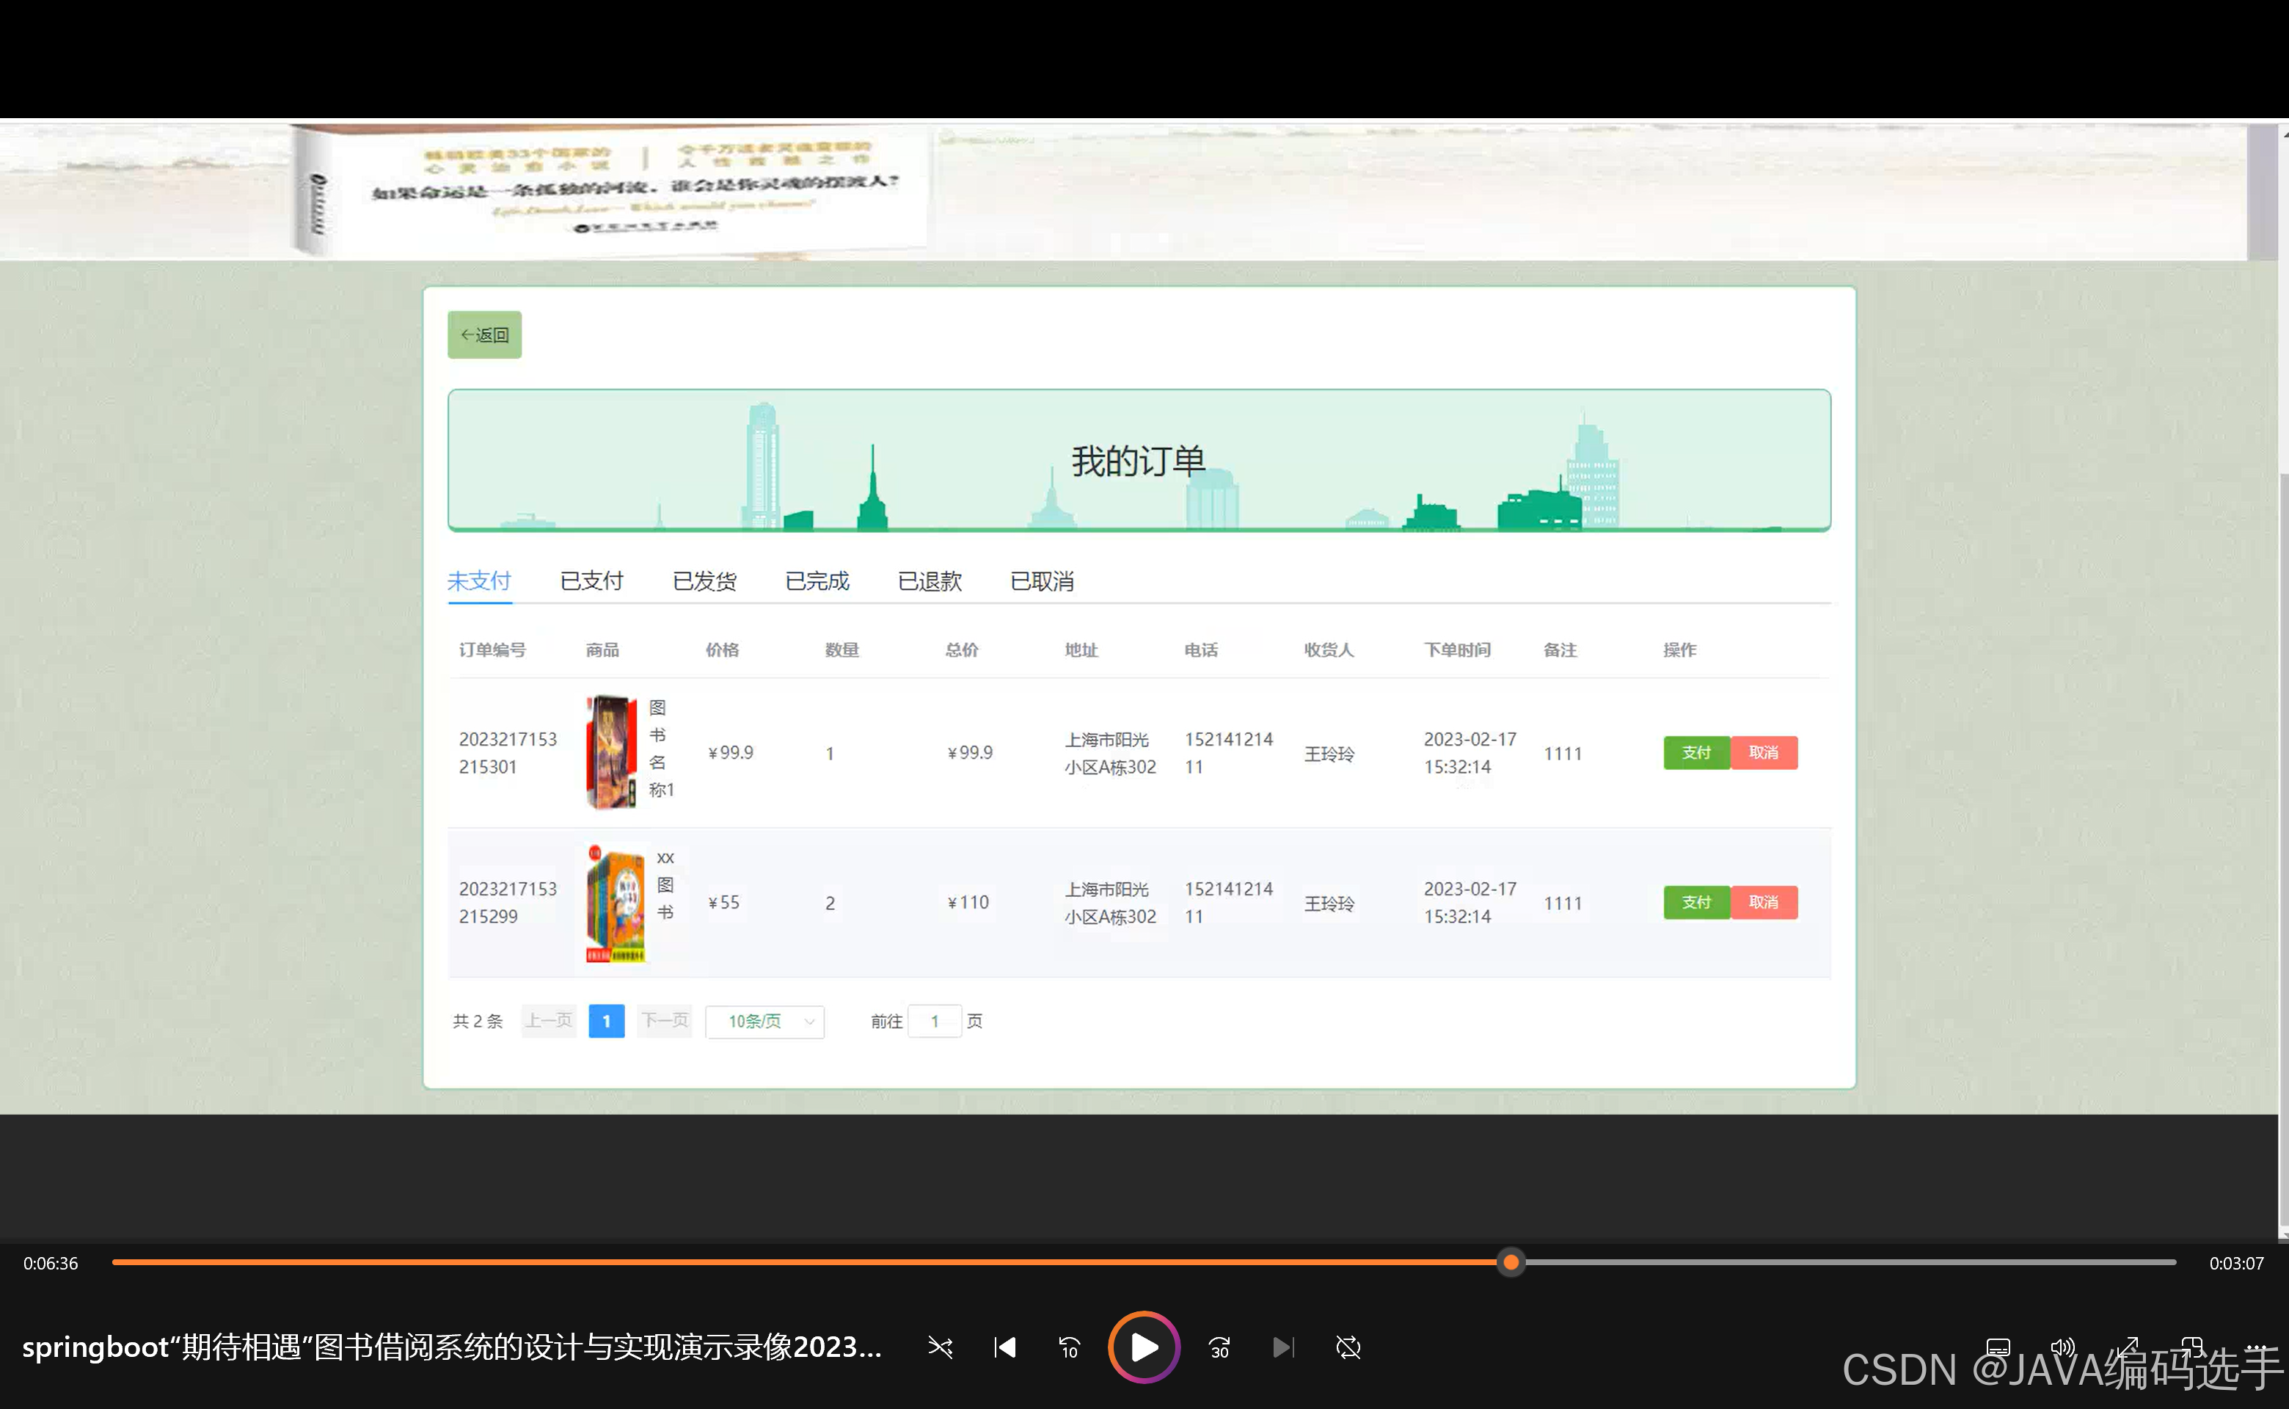This screenshot has height=1409, width=2289.
Task: Click the 地址 column header
Action: pyautogui.click(x=1081, y=649)
